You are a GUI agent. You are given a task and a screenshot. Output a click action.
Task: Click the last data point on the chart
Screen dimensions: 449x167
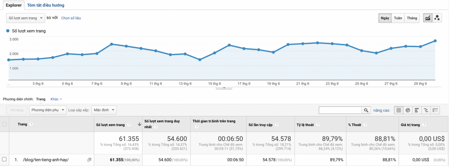(435, 41)
